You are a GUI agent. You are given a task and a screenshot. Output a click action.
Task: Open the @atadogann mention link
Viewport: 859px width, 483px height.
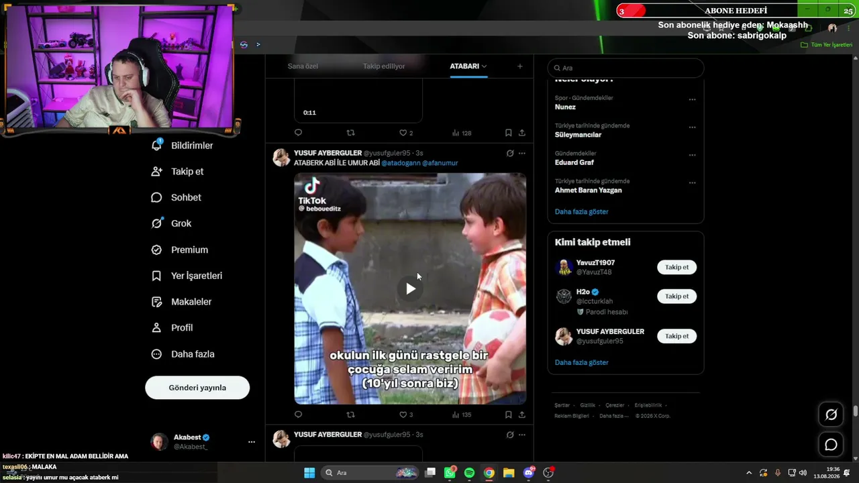point(401,163)
